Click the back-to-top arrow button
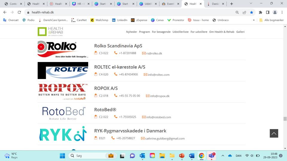Image resolution: width=287 pixels, height=161 pixels. (x=274, y=133)
